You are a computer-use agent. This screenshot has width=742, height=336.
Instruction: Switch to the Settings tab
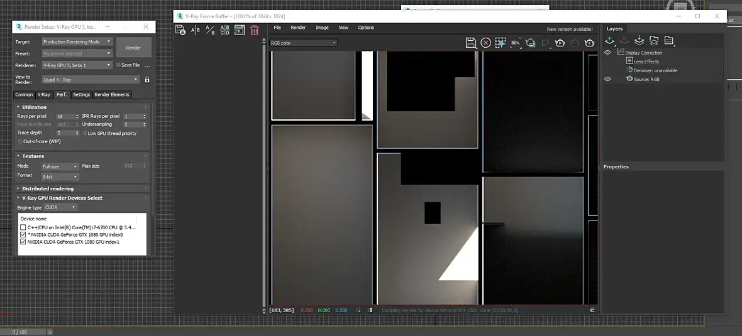pos(81,94)
